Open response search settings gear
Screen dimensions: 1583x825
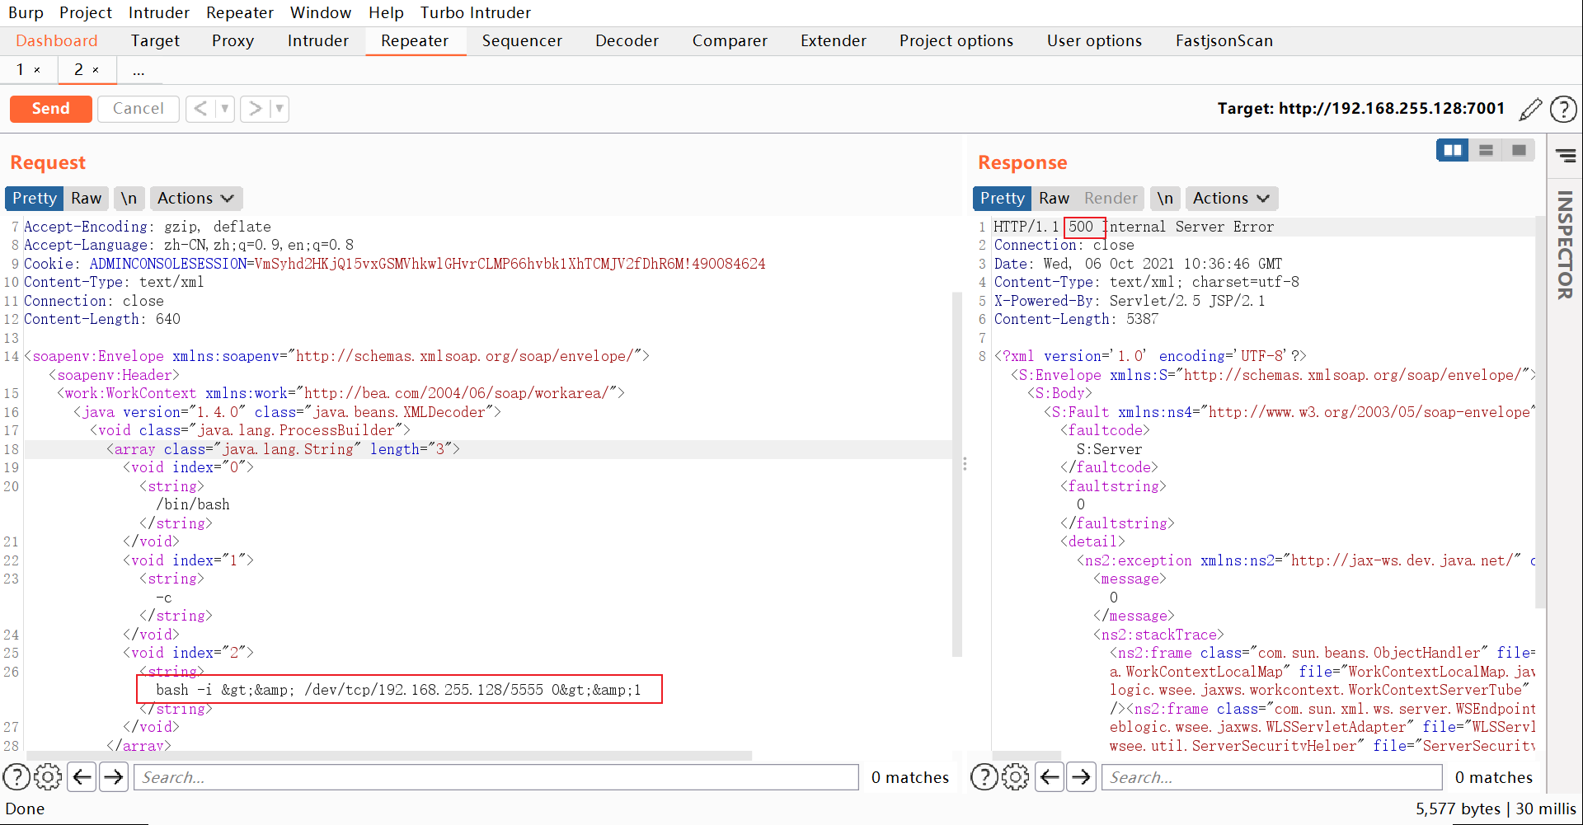click(1017, 776)
